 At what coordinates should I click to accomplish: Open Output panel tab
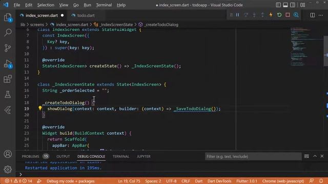point(63,156)
